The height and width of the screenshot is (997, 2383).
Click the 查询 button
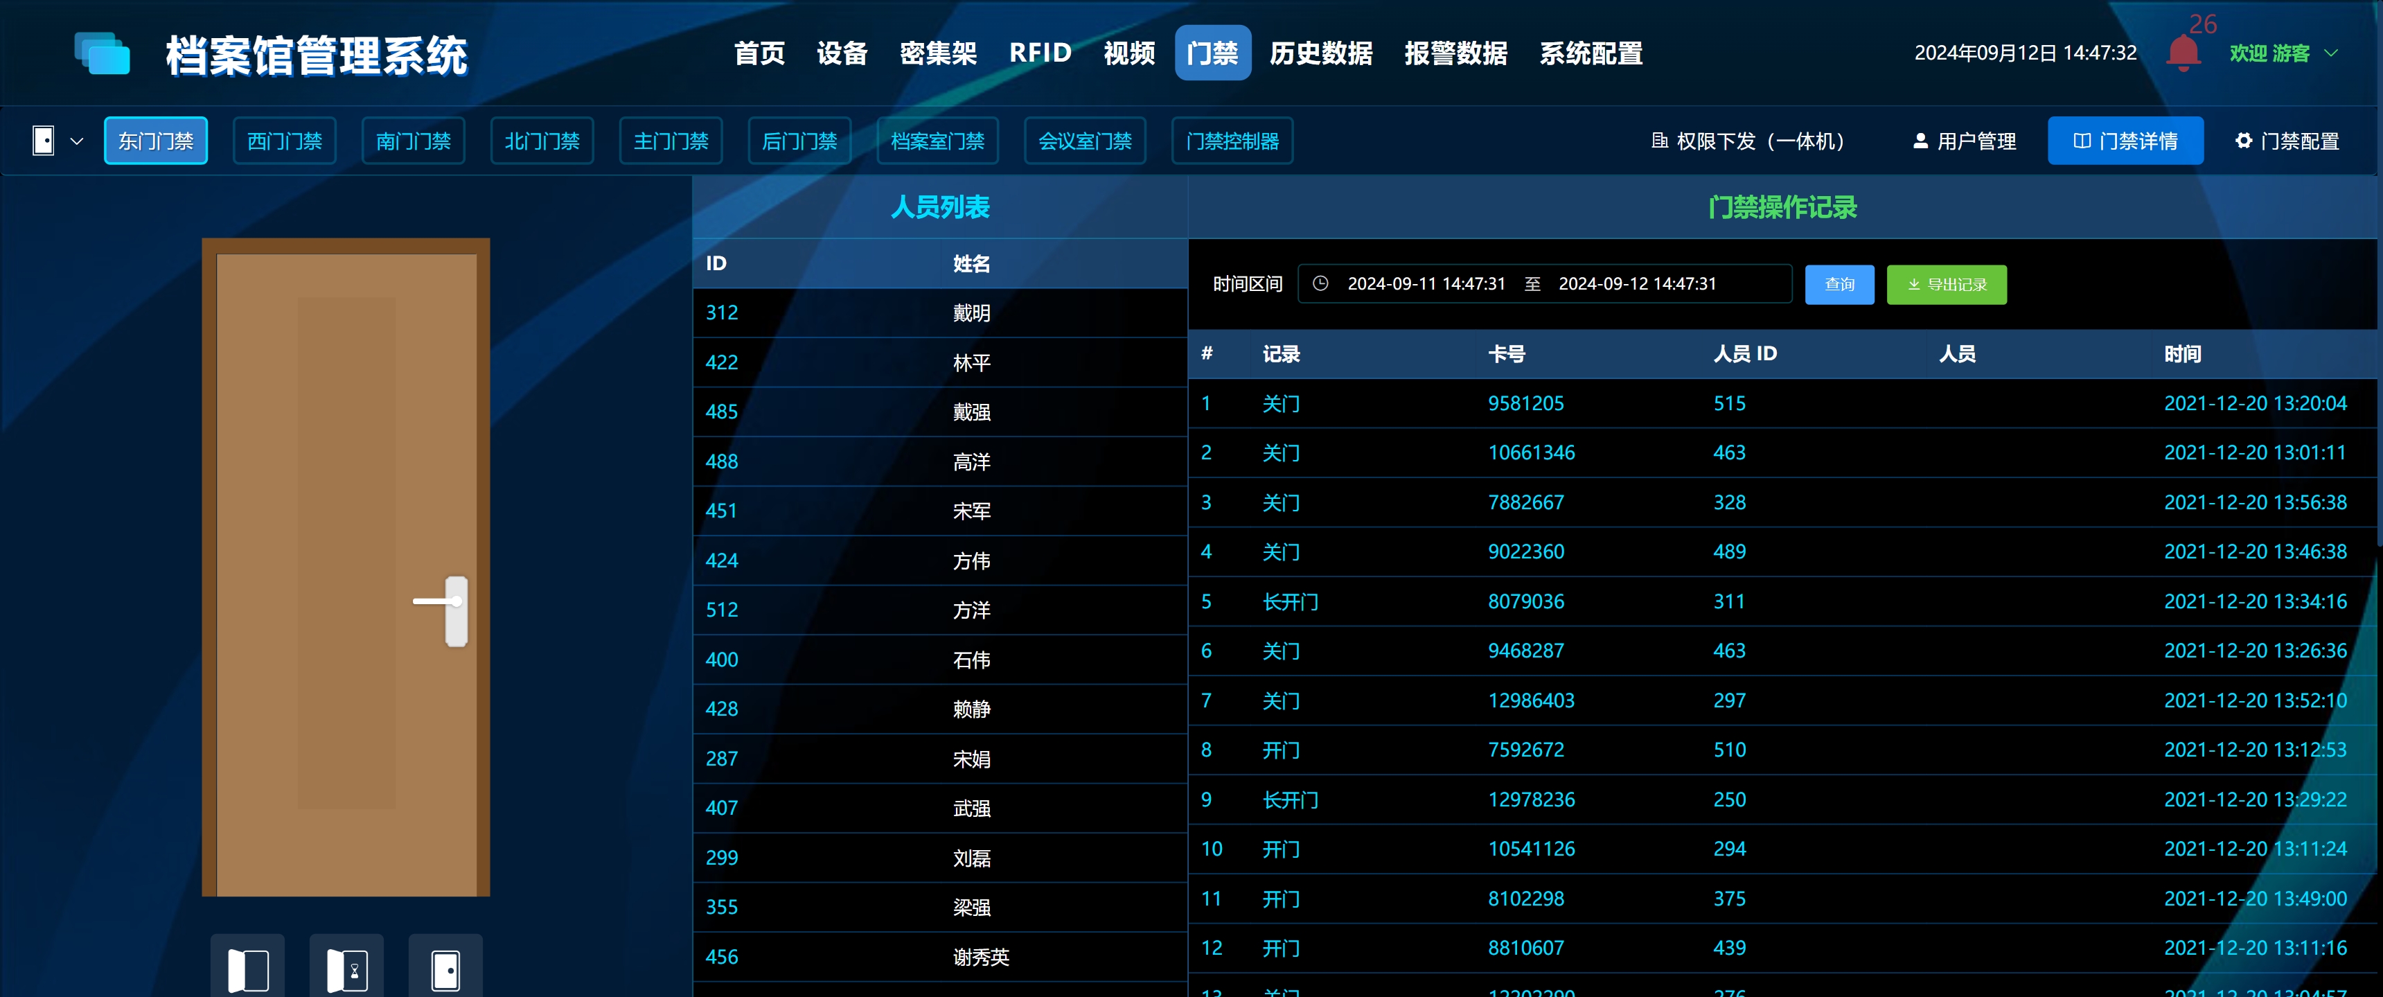[1838, 284]
